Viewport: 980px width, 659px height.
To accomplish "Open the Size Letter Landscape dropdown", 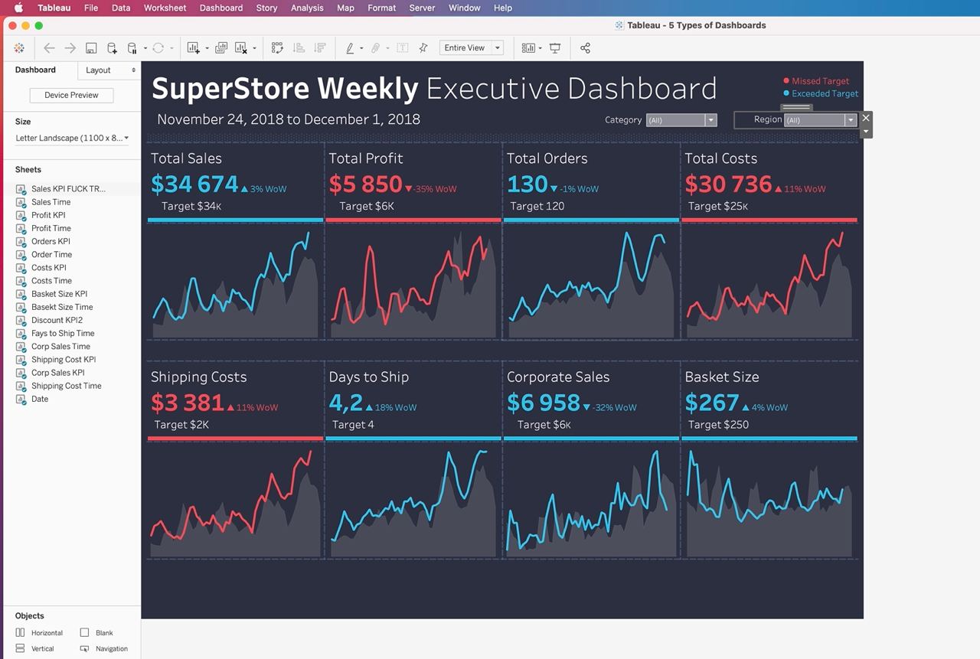I will [72, 139].
